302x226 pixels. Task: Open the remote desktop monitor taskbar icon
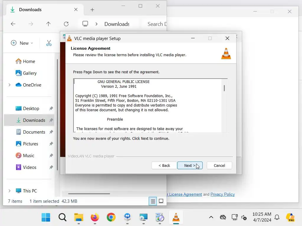tap(144, 217)
